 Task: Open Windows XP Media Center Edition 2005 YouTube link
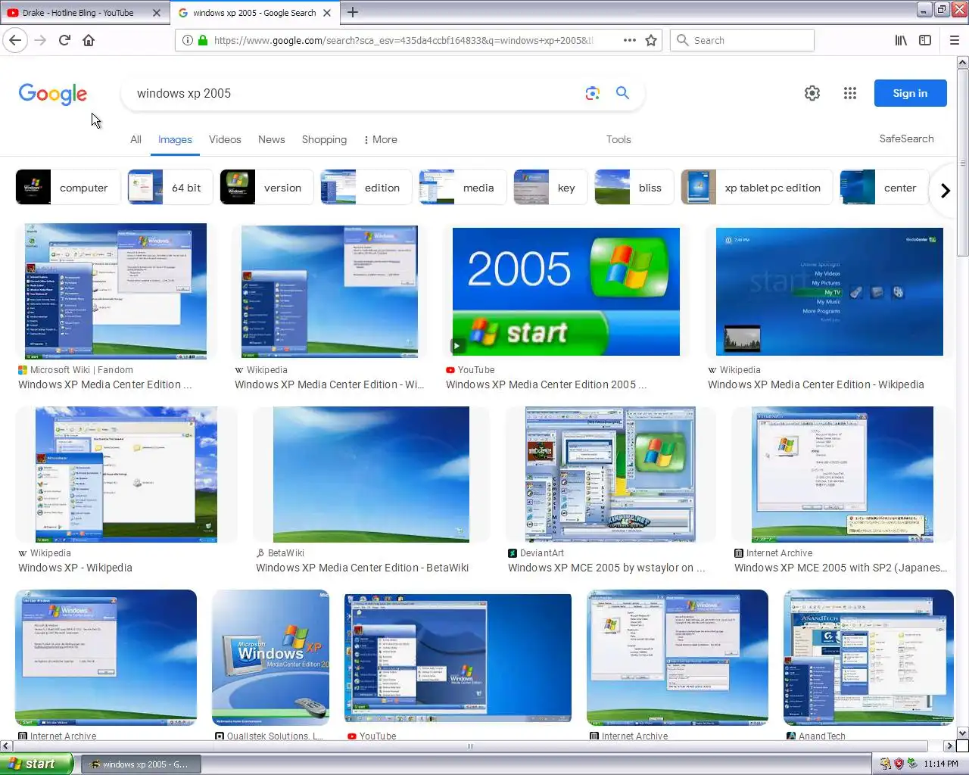pyautogui.click(x=546, y=384)
